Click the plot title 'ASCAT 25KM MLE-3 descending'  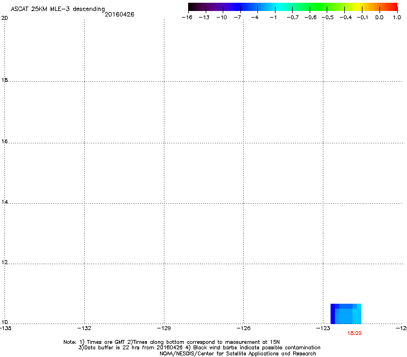[58, 9]
